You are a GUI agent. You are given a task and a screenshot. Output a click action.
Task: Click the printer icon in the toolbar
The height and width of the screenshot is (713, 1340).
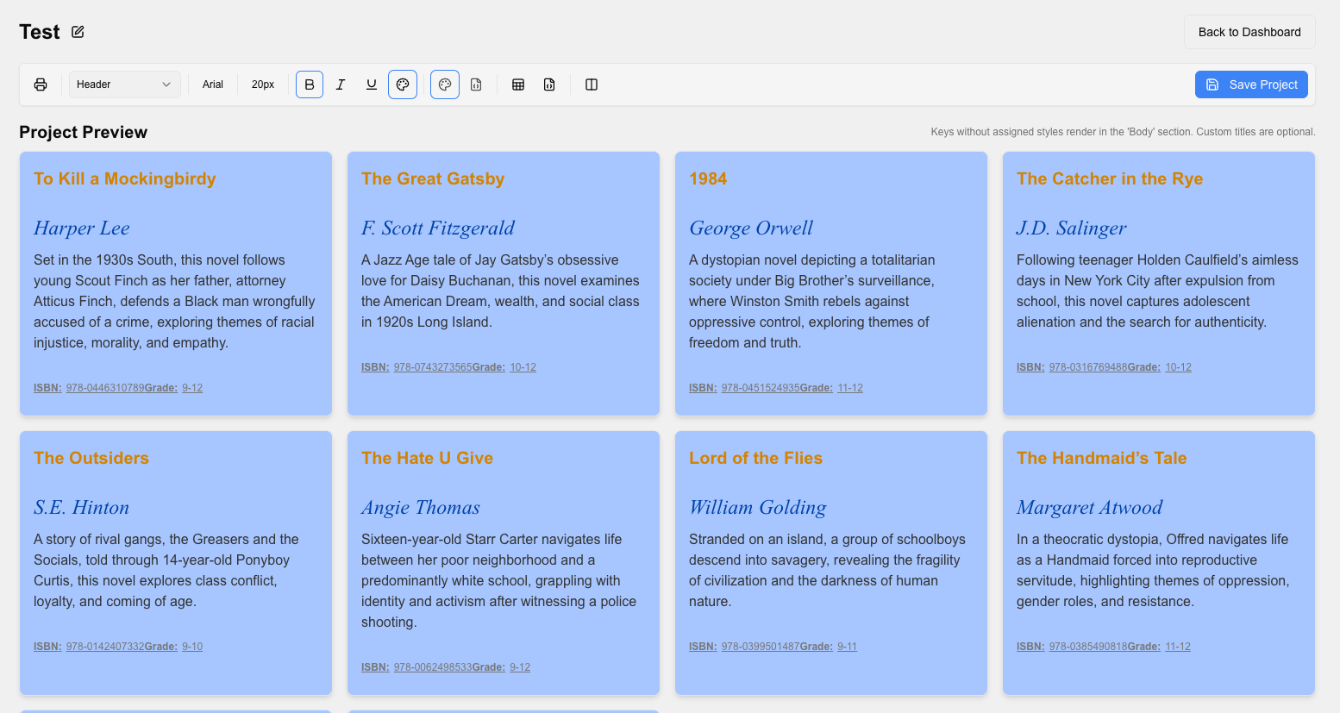(41, 84)
